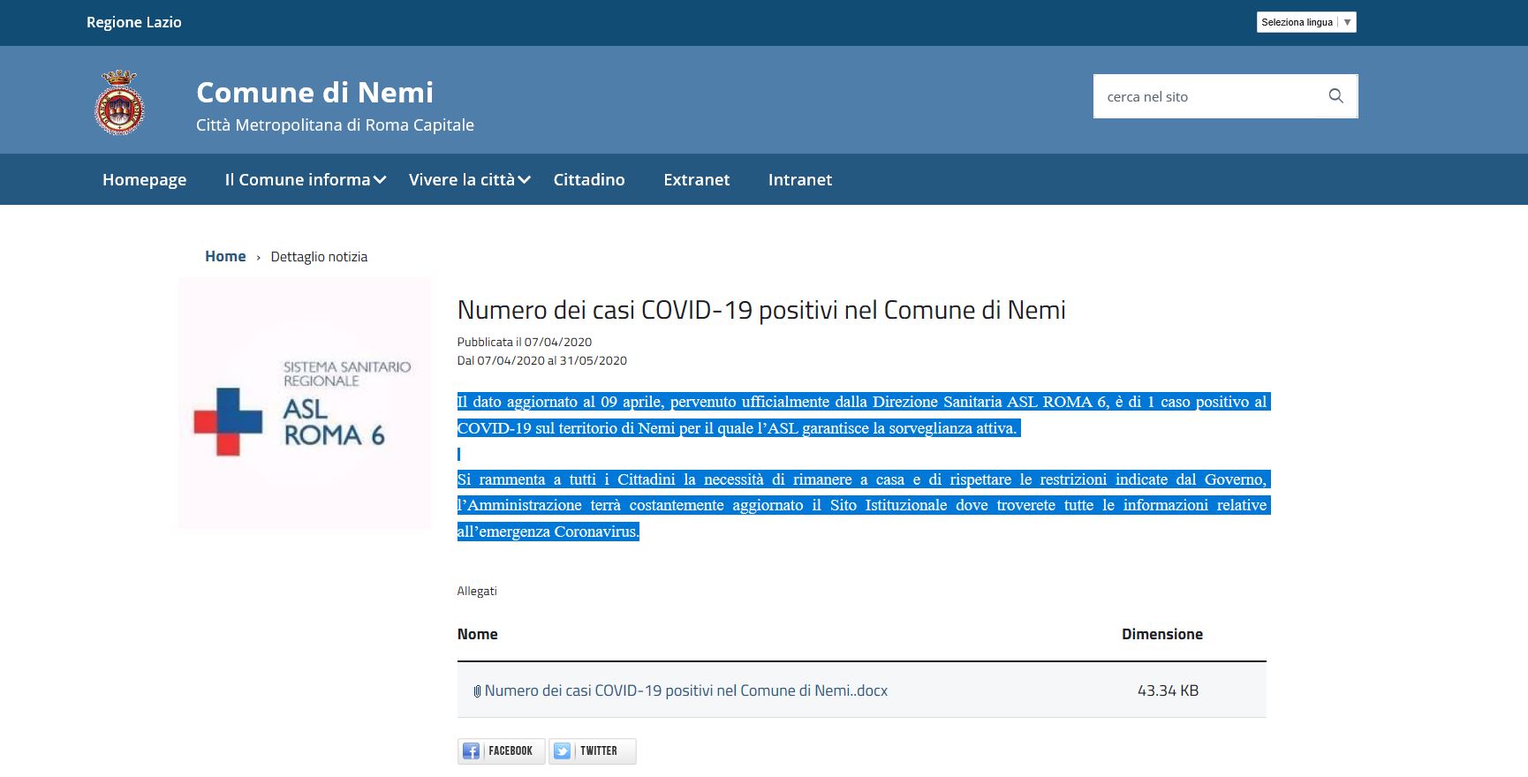The height and width of the screenshot is (777, 1528).
Task: Click the paragraph starting Si rammenta a tutti
Action: point(863,505)
